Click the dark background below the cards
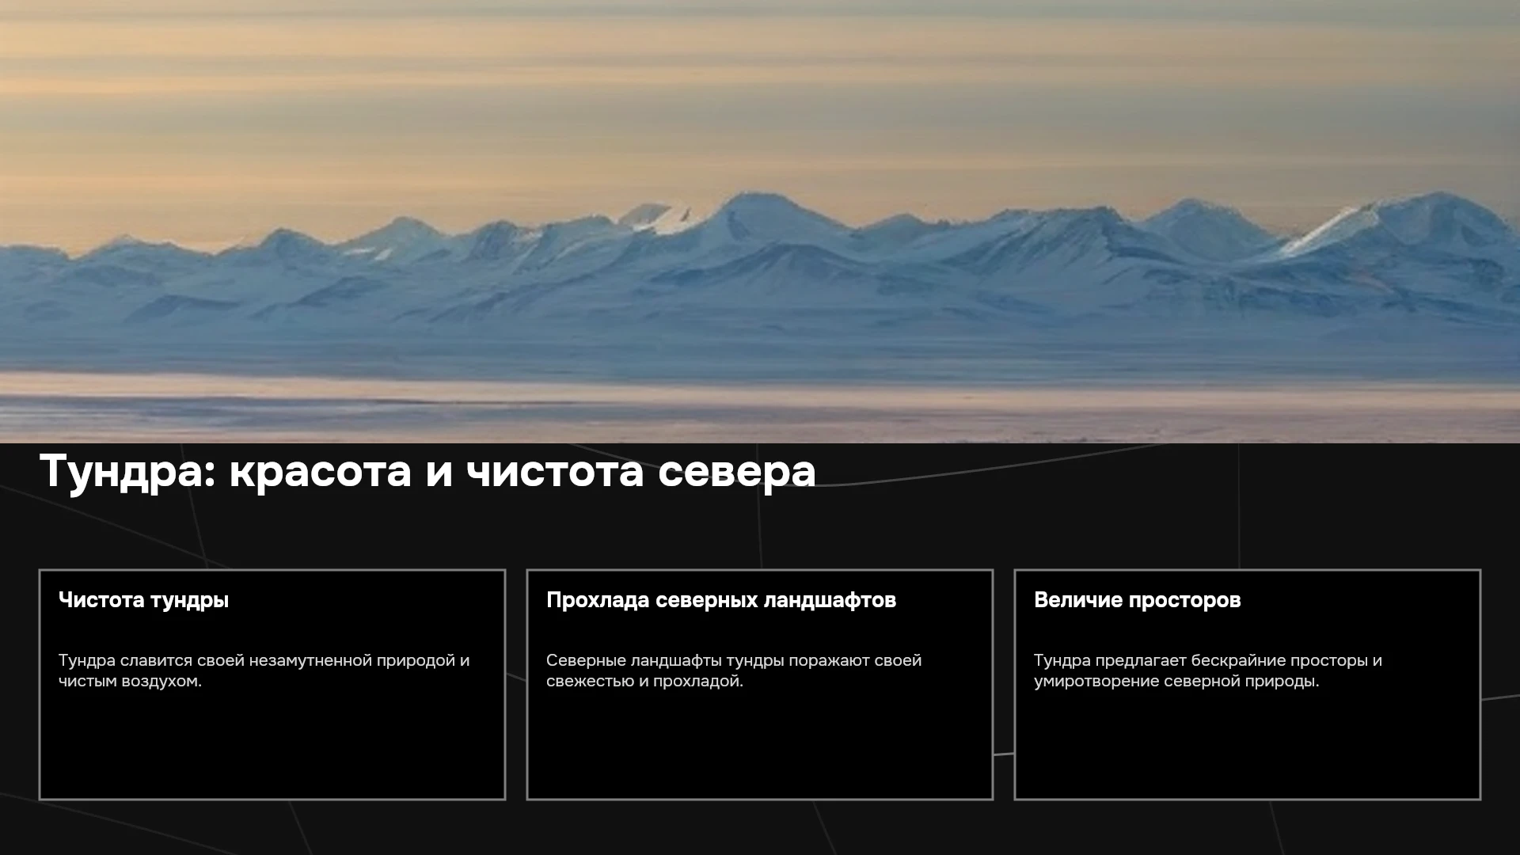Screen dimensions: 1520x855 (760, 828)
